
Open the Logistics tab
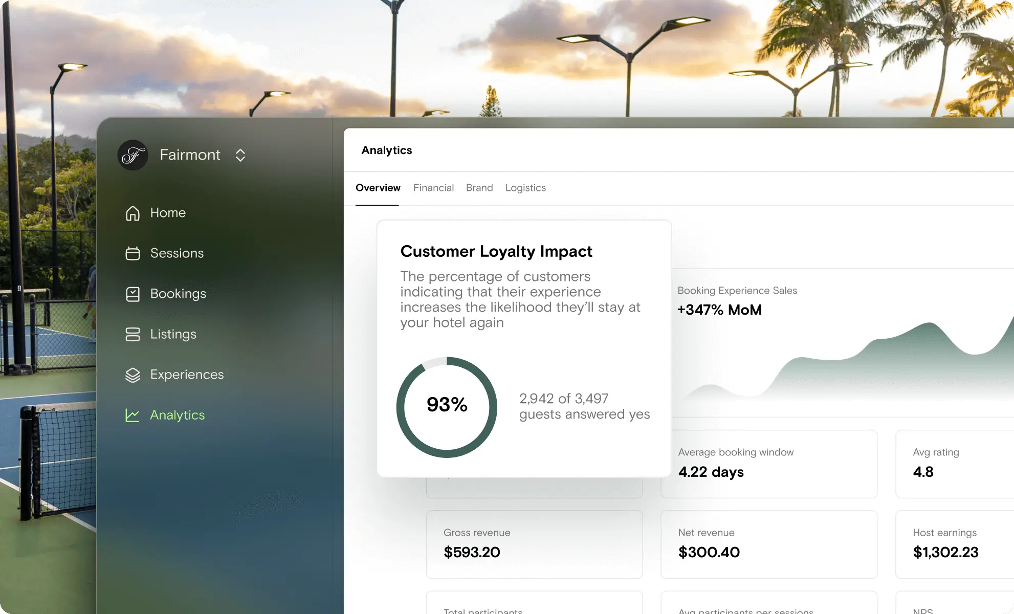coord(525,188)
